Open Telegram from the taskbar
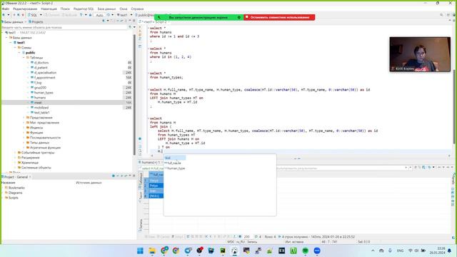 pos(188,251)
